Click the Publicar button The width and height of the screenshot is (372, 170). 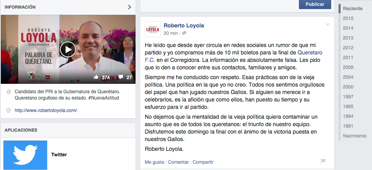tap(315, 4)
